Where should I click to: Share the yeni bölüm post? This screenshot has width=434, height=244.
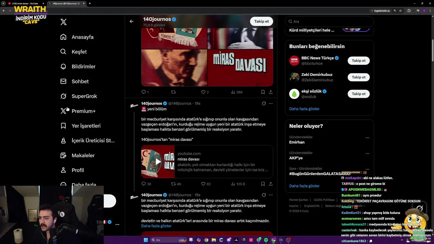pos(271,184)
